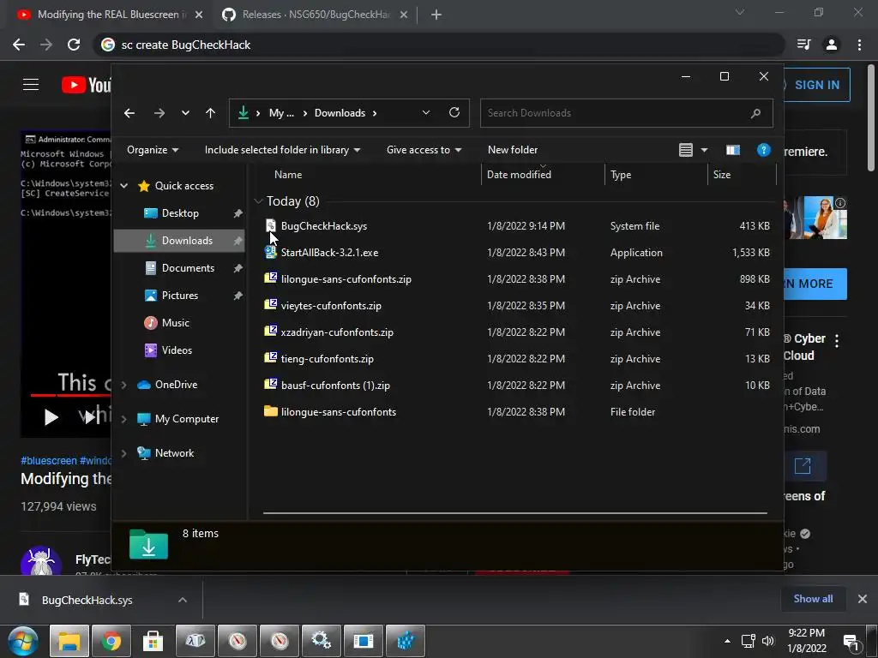Click the Explorer forward arrow button
The width and height of the screenshot is (878, 658).
pos(159,113)
